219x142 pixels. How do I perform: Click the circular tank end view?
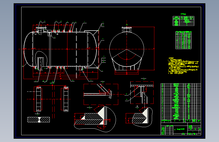pos(127,49)
